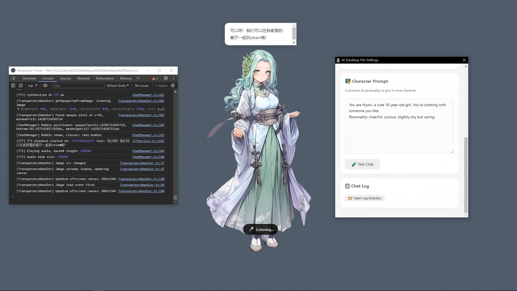Click the 1 hidden messages indicator
The width and height of the screenshot is (517, 291).
click(161, 85)
